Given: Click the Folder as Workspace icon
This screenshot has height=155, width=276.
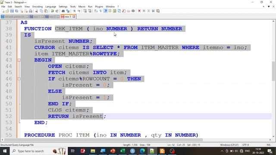Looking at the screenshot, I should (129, 11).
